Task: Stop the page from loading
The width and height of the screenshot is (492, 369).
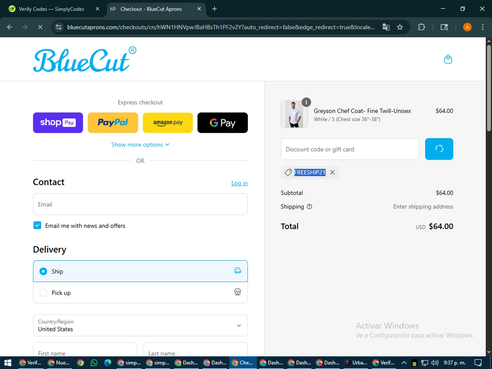Action: pyautogui.click(x=40, y=27)
